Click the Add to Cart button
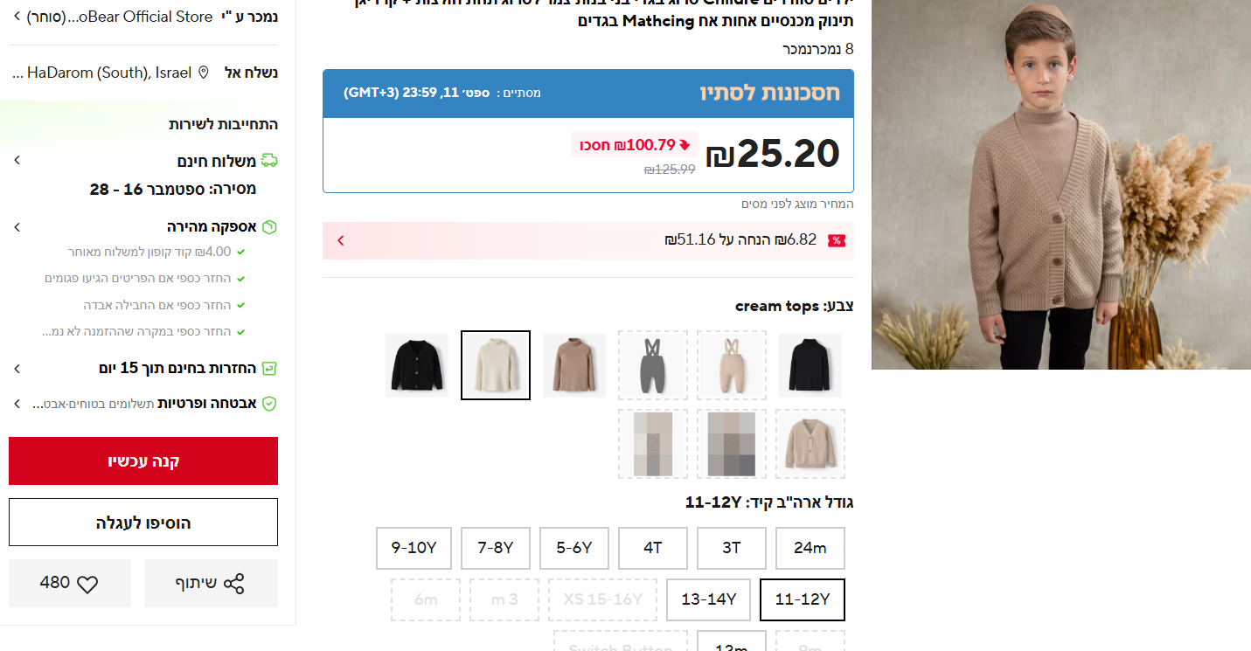The width and height of the screenshot is (1251, 651). point(143,523)
